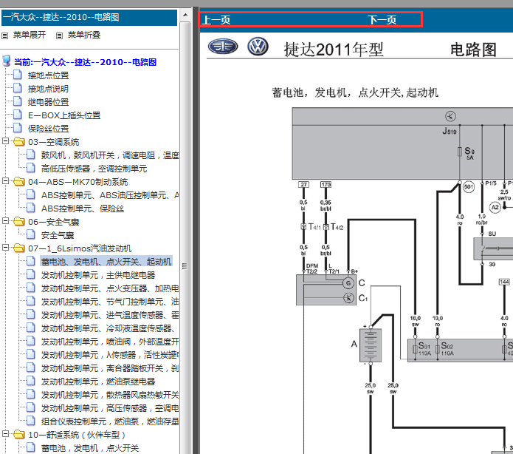Select 07—1_6Lsimos汽油发动机 folder label
The width and height of the screenshot is (513, 454).
tap(80, 248)
